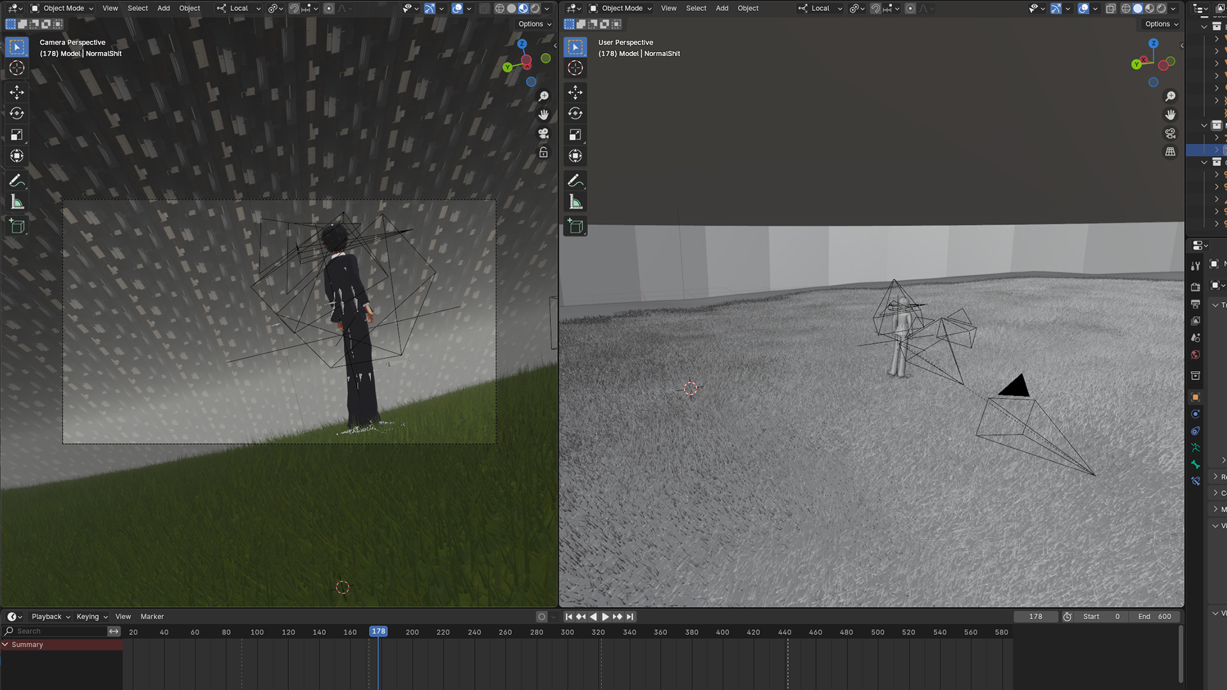Select the Scale tool in right viewport

[x=575, y=135]
